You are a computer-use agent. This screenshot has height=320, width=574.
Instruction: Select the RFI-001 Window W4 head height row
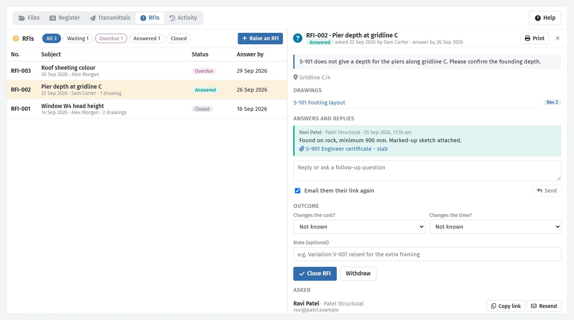click(x=147, y=109)
